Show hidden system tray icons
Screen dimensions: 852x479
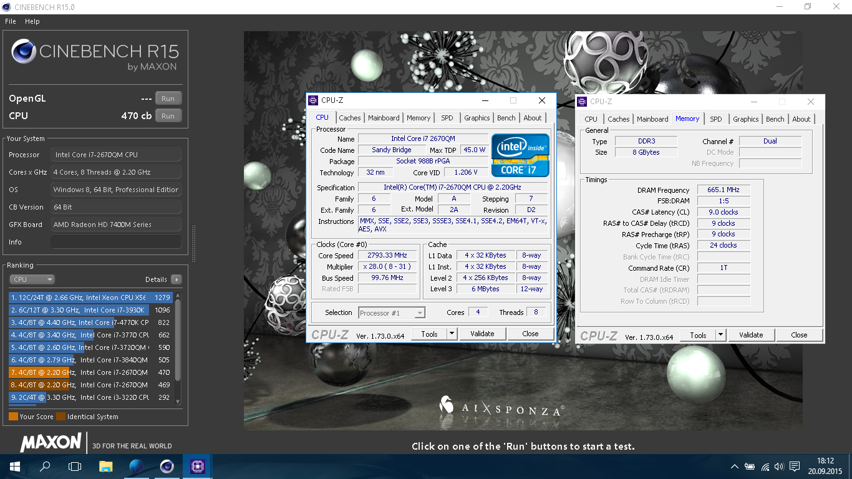(735, 467)
